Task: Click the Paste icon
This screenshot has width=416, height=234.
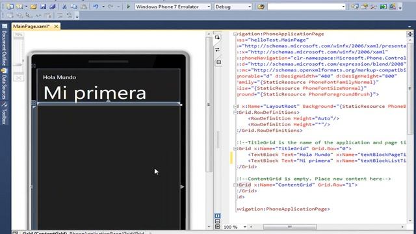Action: [x=84, y=6]
